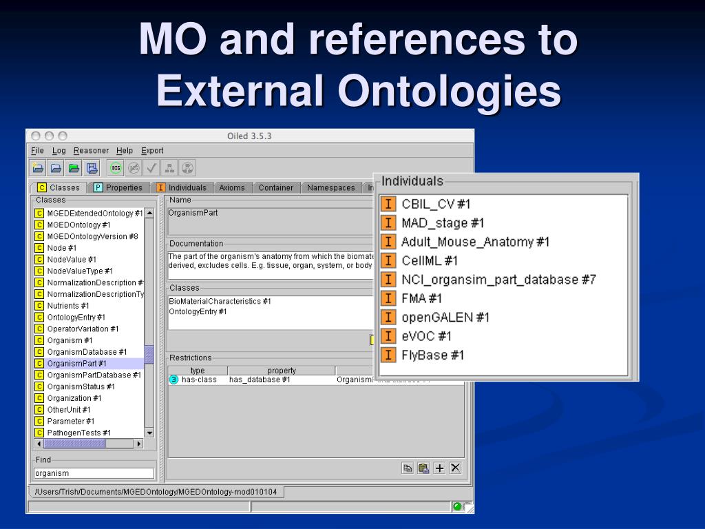Click the X remove restriction button
The width and height of the screenshot is (705, 529).
coord(456,468)
